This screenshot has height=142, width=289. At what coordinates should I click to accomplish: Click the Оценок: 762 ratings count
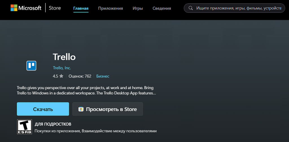80,76
